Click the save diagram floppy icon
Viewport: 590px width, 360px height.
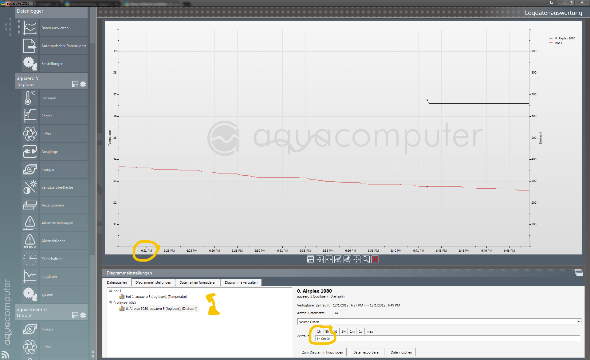coord(310,259)
